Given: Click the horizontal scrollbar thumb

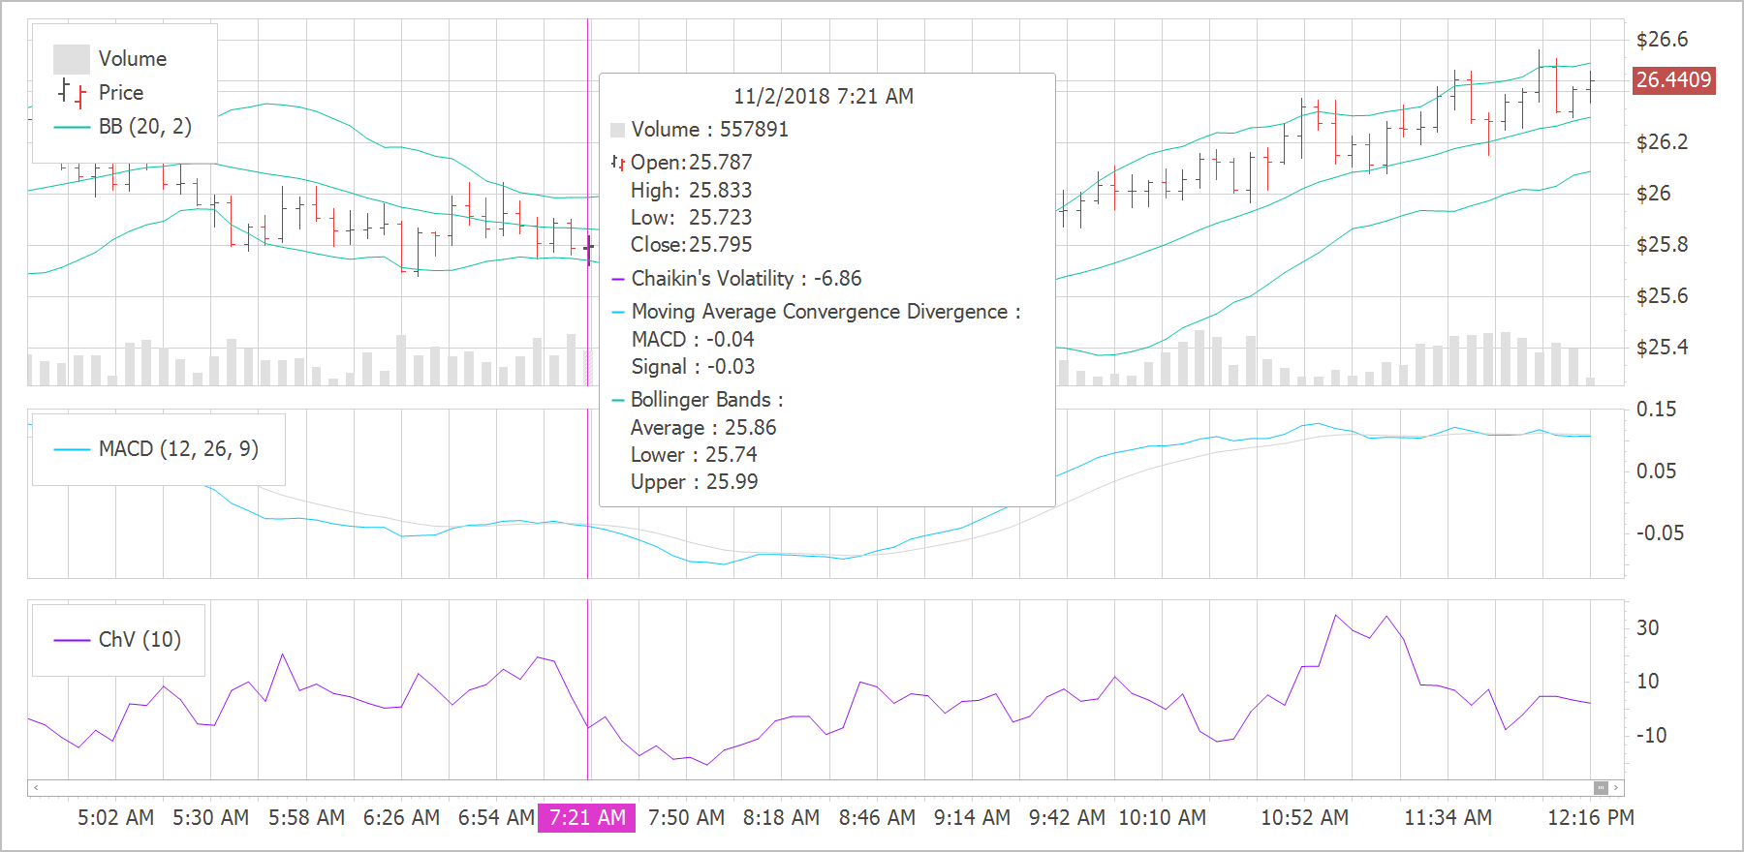Looking at the screenshot, I should 1601,788.
